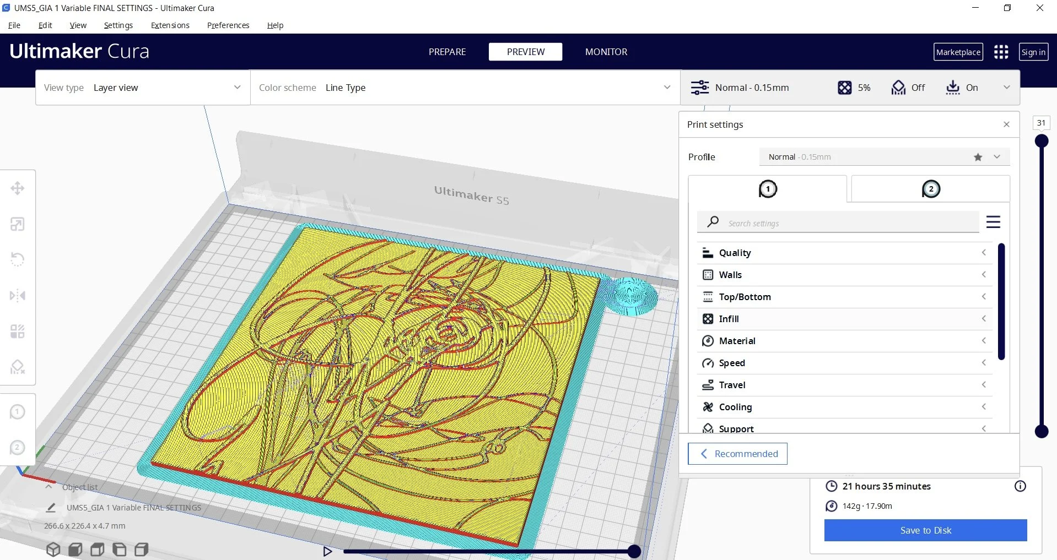Expand the Infill settings category
Screen dimensions: 1057x560
pos(844,319)
